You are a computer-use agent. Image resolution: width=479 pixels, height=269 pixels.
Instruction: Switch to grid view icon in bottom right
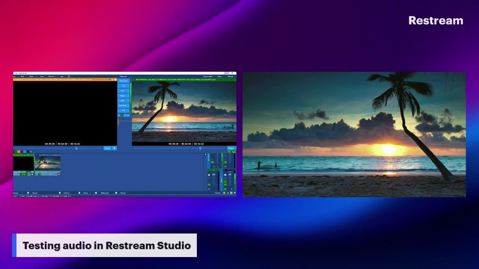point(231,193)
